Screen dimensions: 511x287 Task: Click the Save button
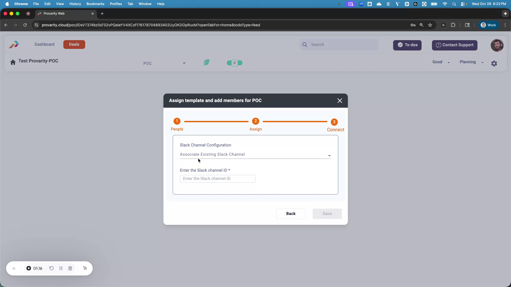click(x=327, y=214)
